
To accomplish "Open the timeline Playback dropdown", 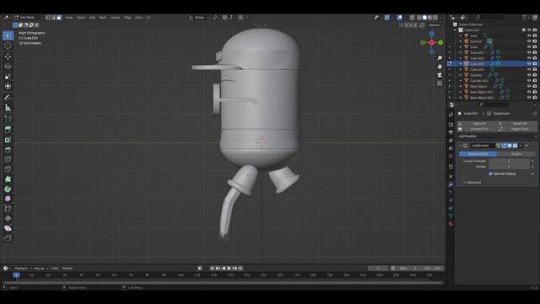I will (x=23, y=269).
